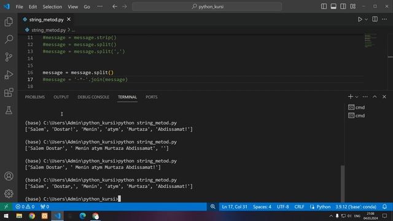Open the Testing flask view
The height and width of the screenshot is (221, 393).
[9, 110]
